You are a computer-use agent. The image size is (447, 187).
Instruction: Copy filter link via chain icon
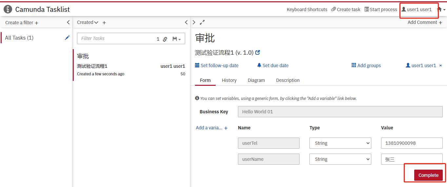(165, 39)
